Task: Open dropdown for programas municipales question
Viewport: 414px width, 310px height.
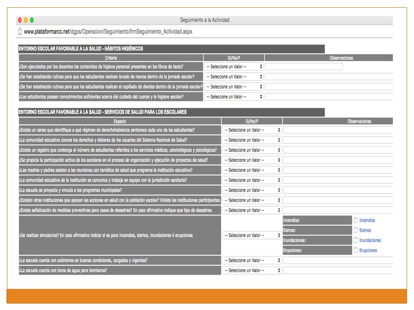Action: click(x=252, y=190)
